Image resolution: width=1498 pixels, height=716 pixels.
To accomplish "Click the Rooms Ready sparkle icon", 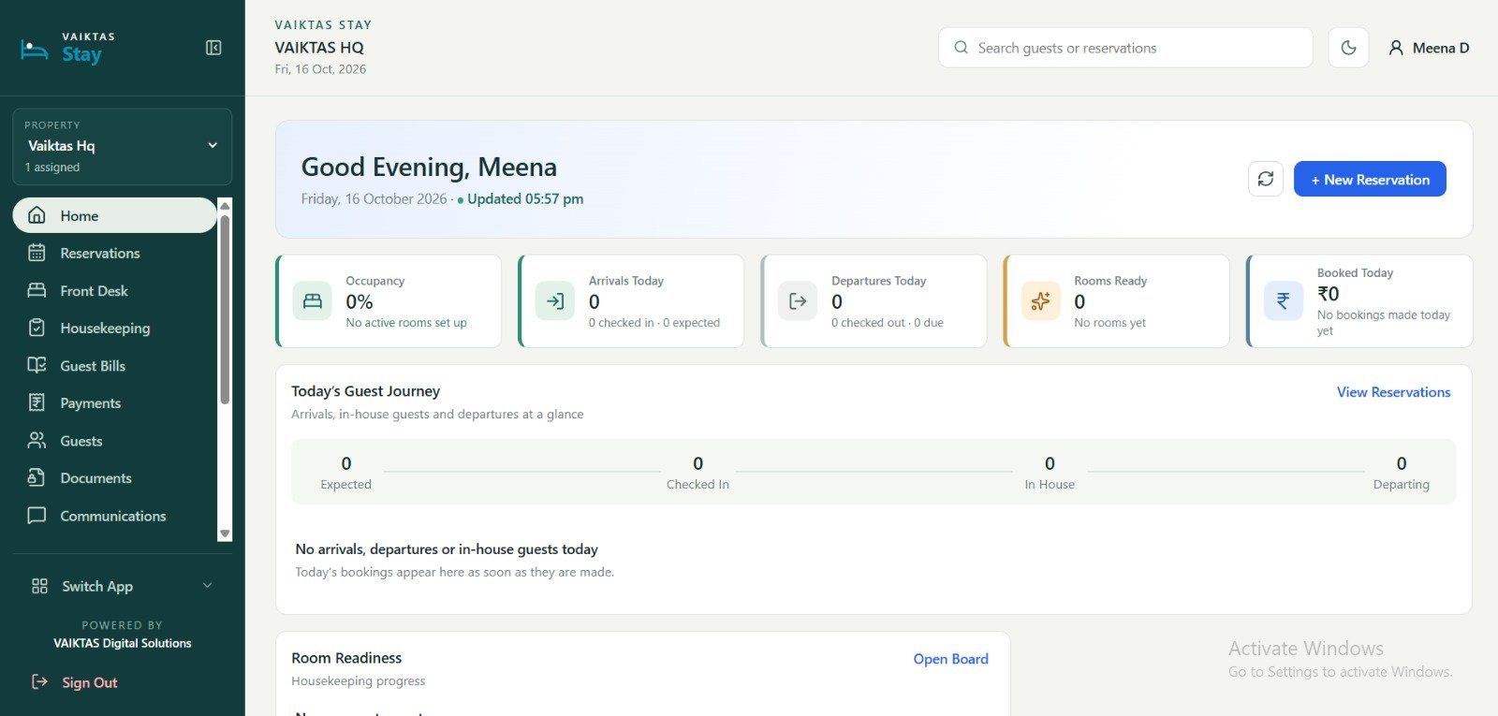I will click(1040, 301).
